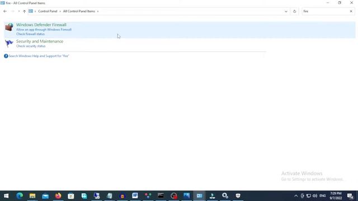358x201 pixels.
Task: Open the network status tray icon
Action: pyautogui.click(x=309, y=196)
